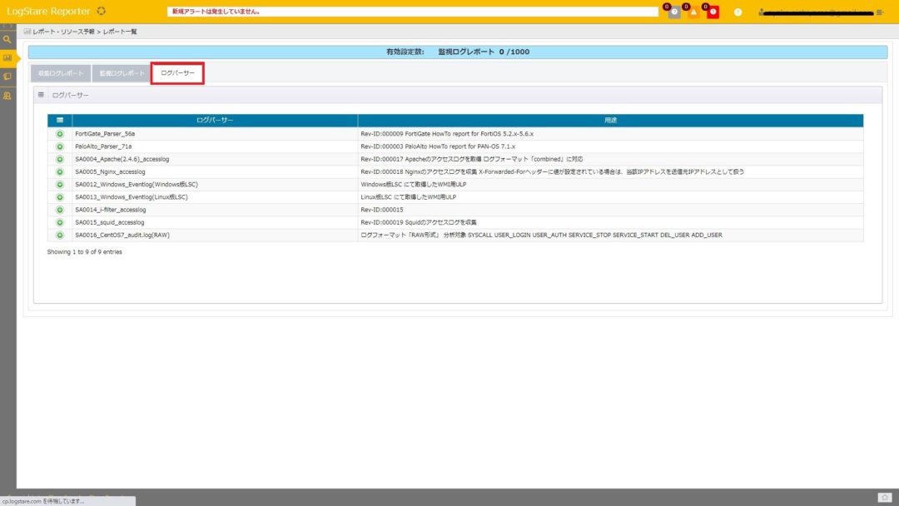The width and height of the screenshot is (899, 506).
Task: Select the highlighted report icon in sidebar
Action: click(x=7, y=58)
